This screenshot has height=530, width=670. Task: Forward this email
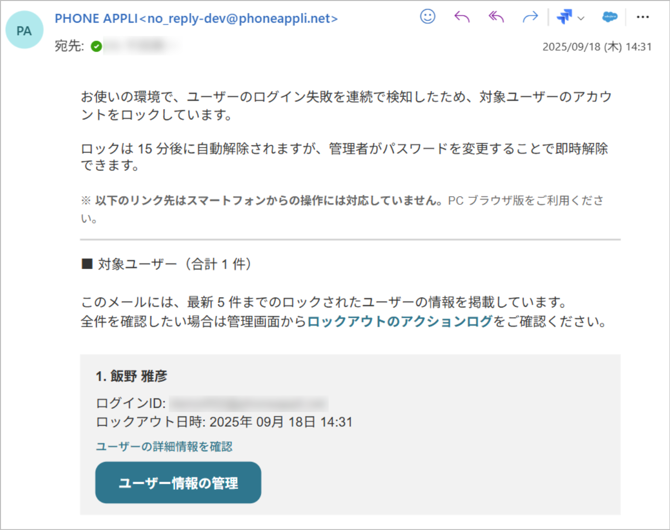coord(530,17)
